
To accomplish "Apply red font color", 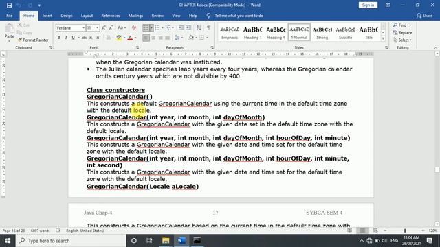I will tap(130, 38).
